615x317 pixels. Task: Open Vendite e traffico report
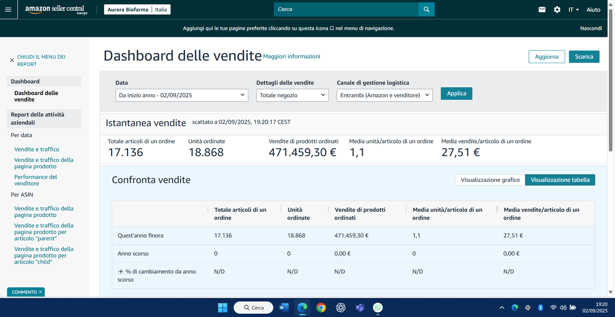[36, 149]
